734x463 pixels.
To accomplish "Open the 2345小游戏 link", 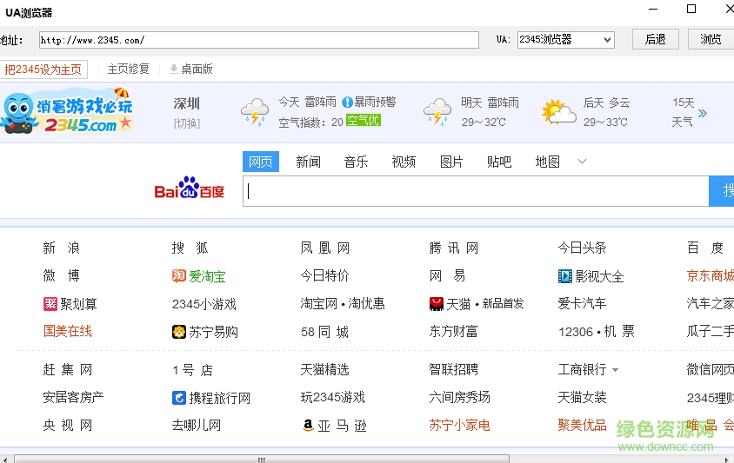I will pos(204,304).
